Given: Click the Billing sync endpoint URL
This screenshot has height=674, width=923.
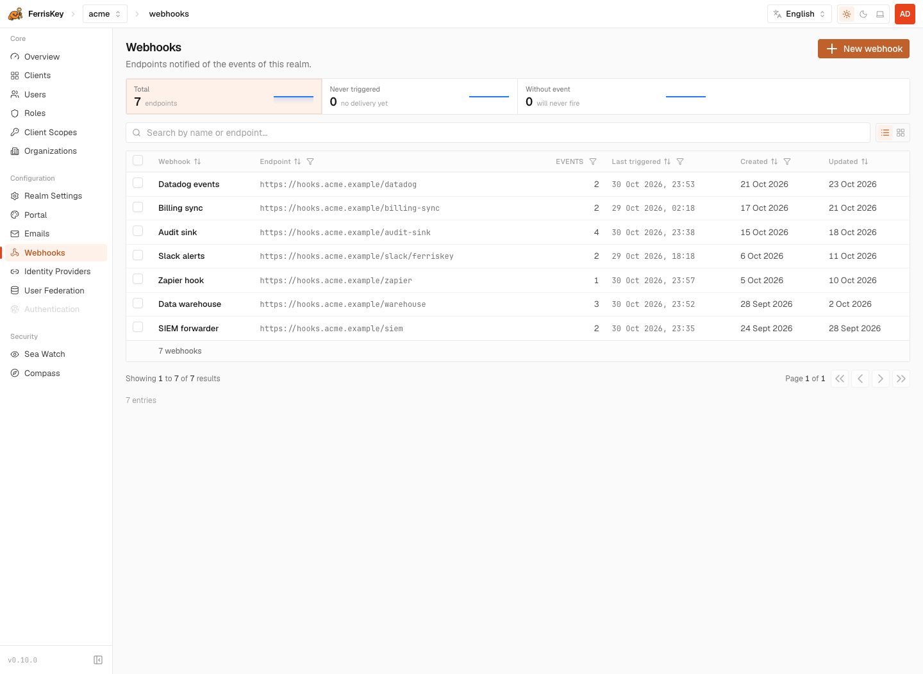Looking at the screenshot, I should 350,208.
